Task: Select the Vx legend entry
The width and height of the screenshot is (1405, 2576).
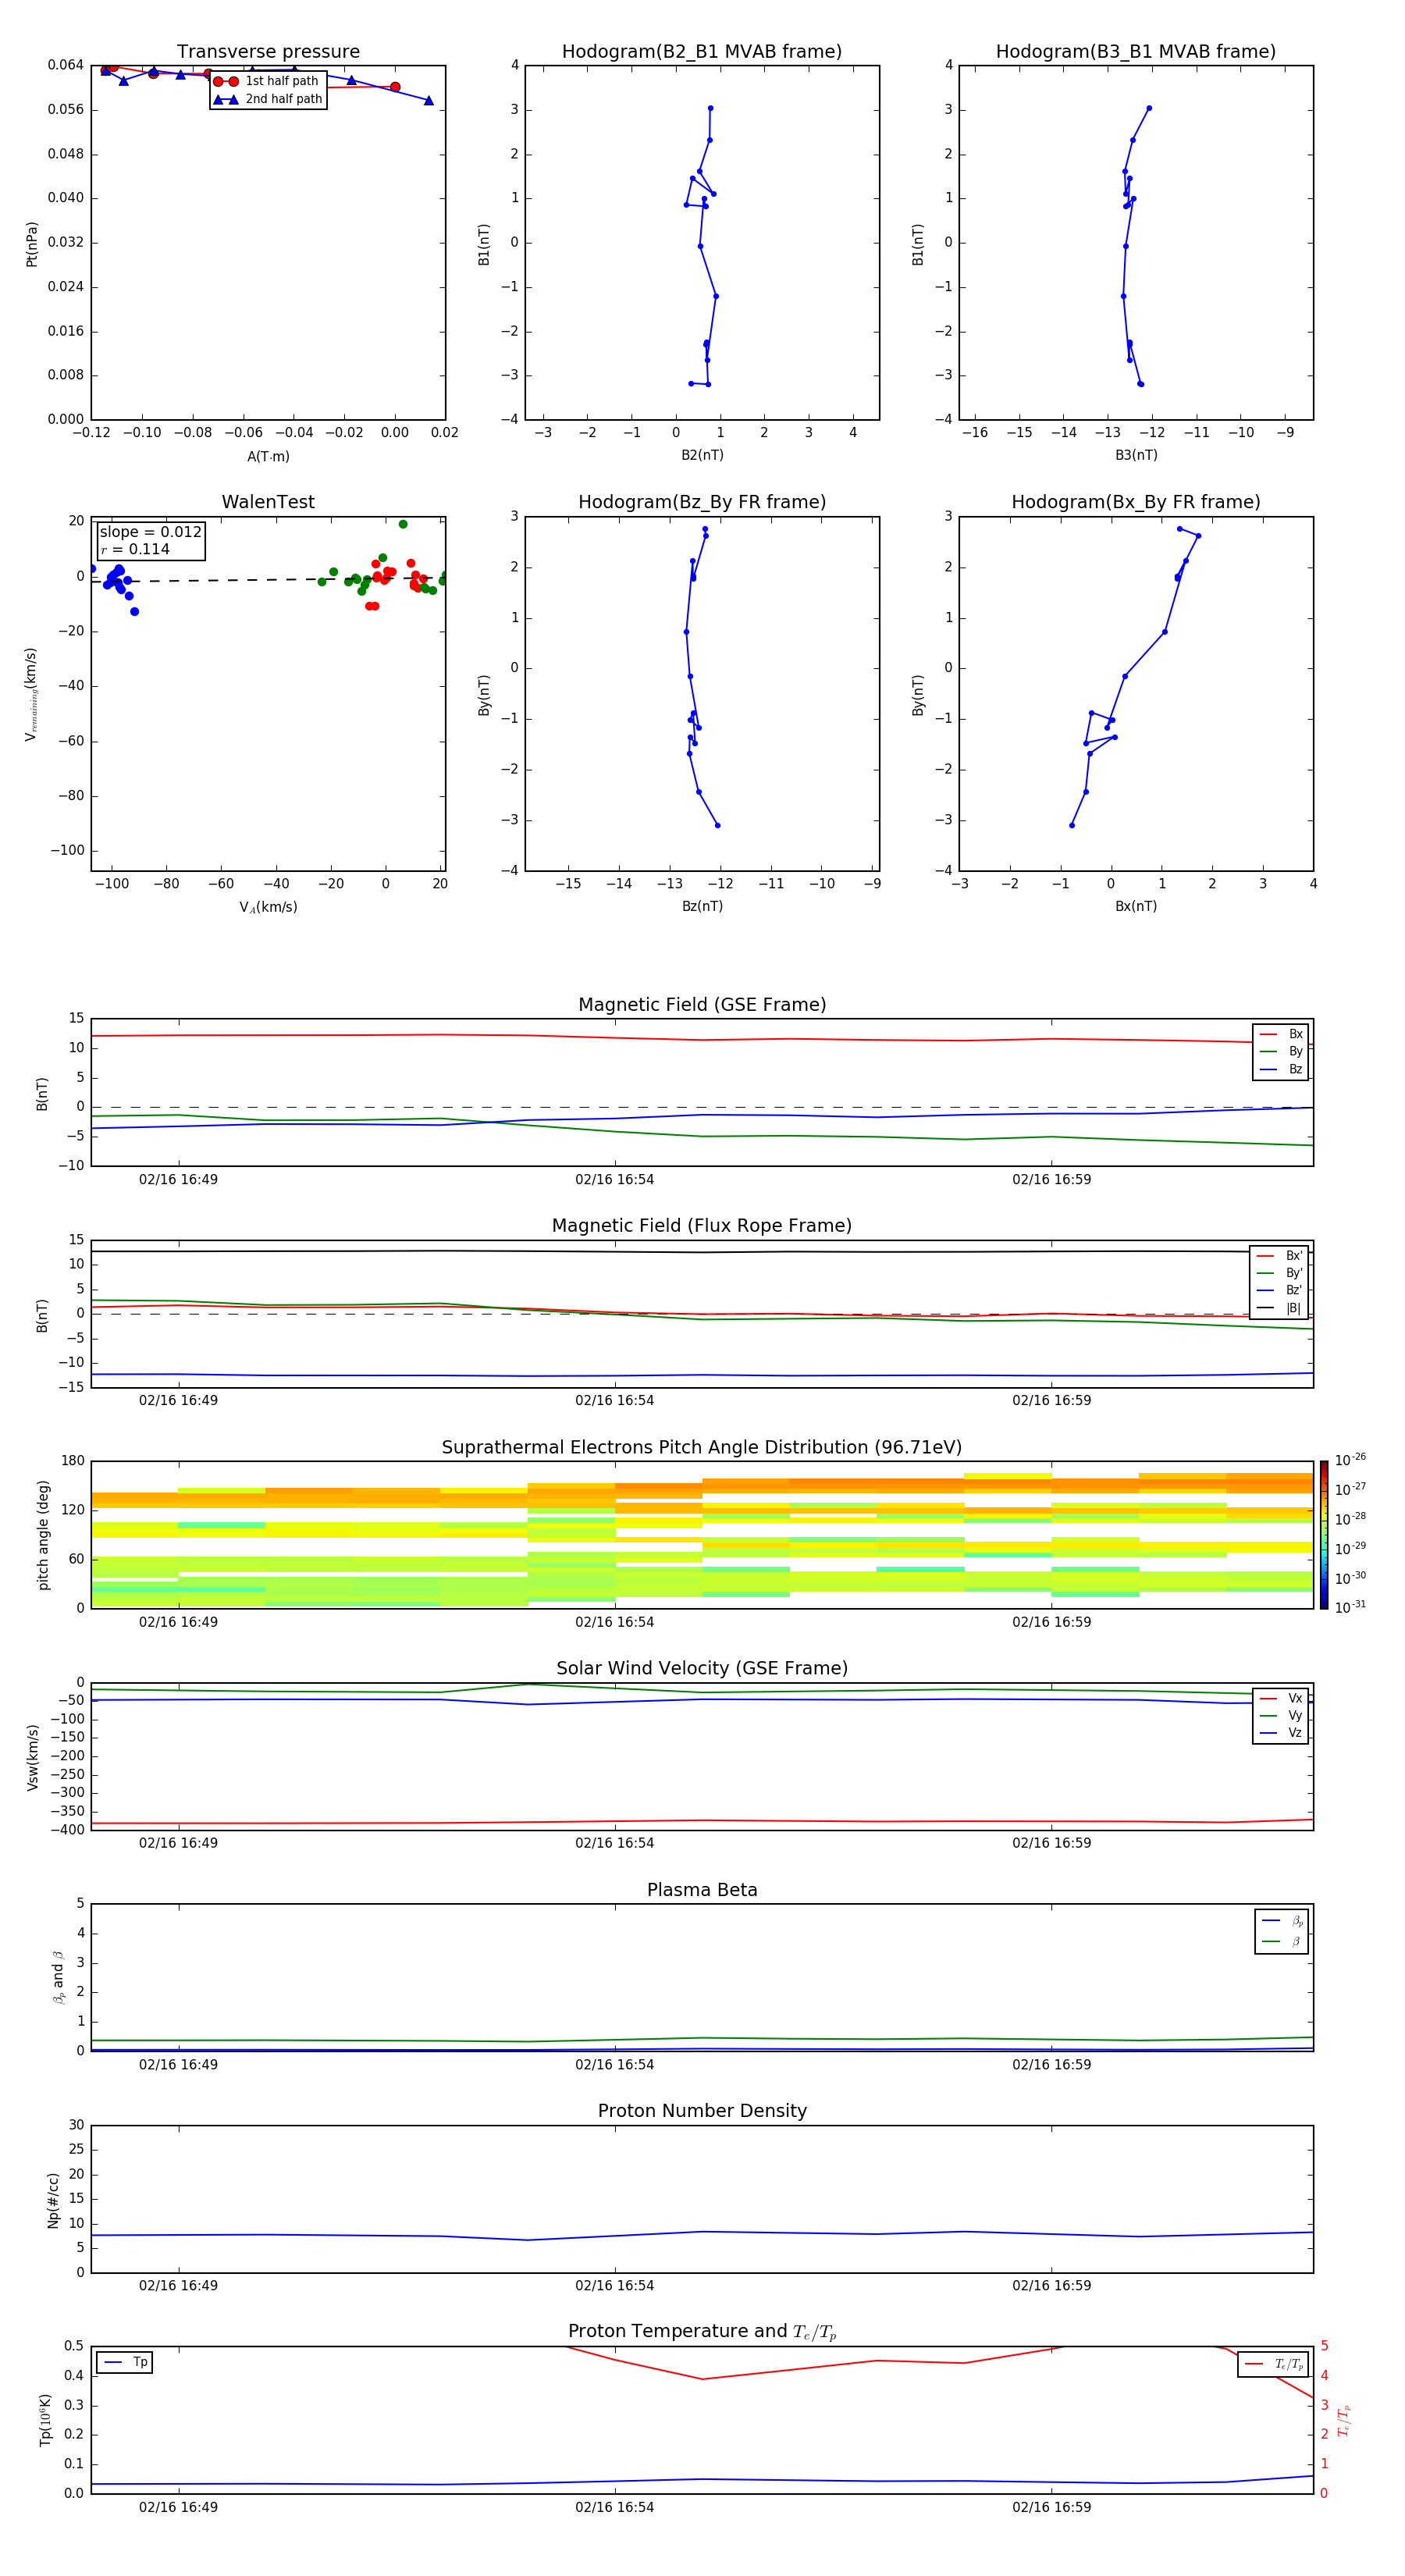Action: point(1281,1698)
